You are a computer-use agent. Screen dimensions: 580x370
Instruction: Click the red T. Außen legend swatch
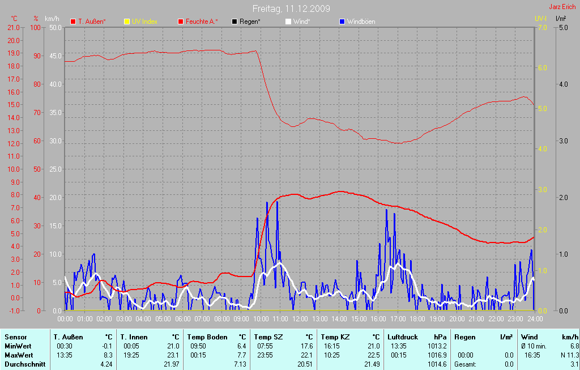click(x=73, y=22)
